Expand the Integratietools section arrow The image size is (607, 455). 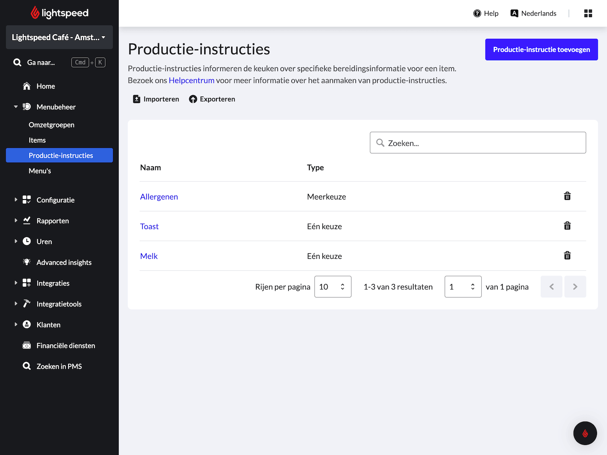tap(16, 304)
